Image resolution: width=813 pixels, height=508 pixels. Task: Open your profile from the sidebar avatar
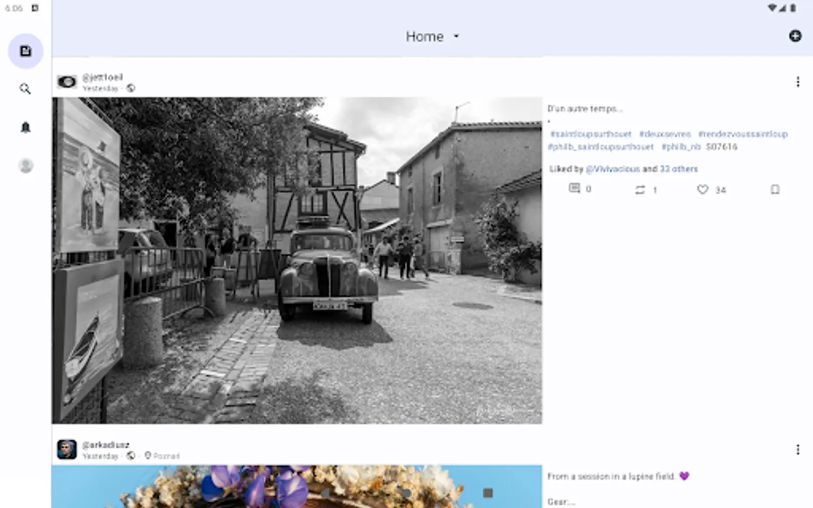click(25, 165)
